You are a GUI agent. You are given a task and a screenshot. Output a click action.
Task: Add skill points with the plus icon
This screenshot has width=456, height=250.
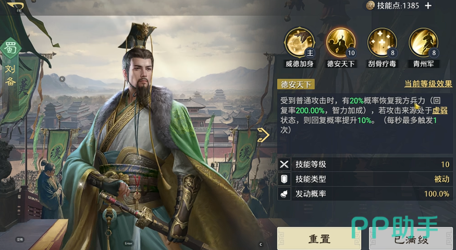pos(428,6)
